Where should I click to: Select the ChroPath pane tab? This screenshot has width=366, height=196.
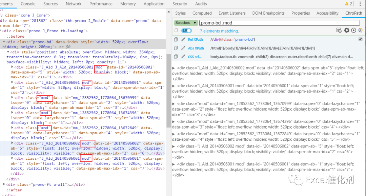pyautogui.click(x=353, y=13)
